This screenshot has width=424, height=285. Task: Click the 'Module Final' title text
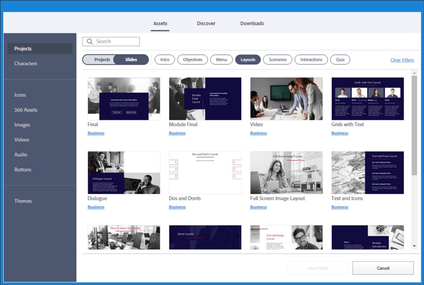pos(183,125)
